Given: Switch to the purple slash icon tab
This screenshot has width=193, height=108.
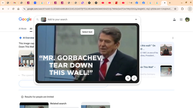Looking at the screenshot, I should 48,3.
